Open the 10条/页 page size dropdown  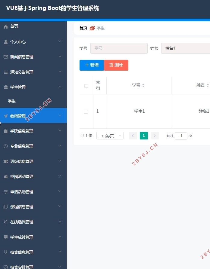[x=110, y=136]
